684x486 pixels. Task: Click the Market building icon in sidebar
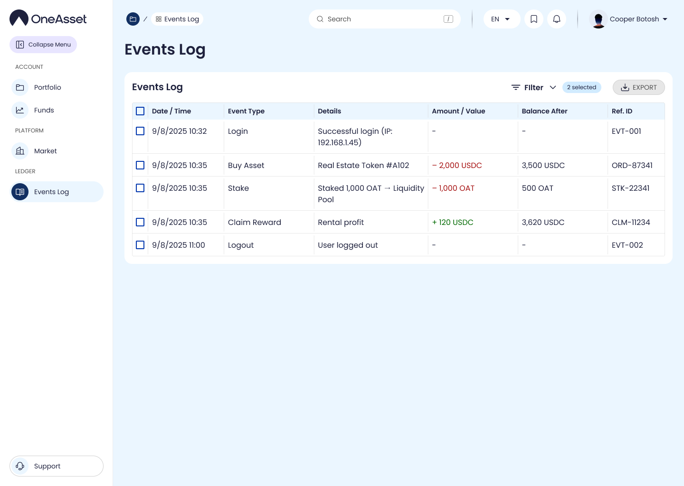[x=20, y=151]
